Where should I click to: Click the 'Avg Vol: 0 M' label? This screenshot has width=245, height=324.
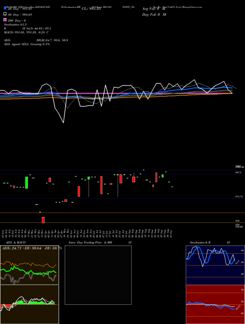(x=154, y=9)
